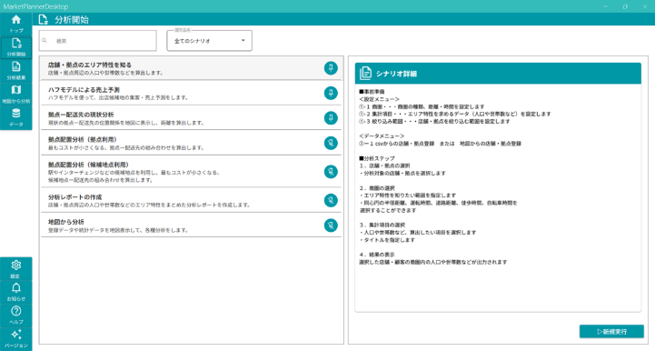
Task: Open 地図から分析 in the sidebar
Action: (15, 95)
